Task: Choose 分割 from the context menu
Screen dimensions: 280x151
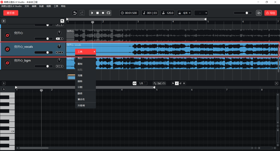Action: pyautogui.click(x=80, y=87)
